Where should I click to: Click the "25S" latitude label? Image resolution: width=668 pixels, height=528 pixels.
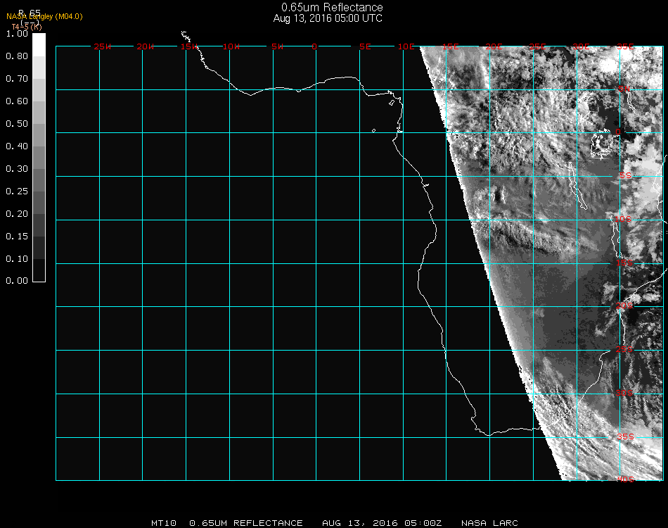click(624, 349)
